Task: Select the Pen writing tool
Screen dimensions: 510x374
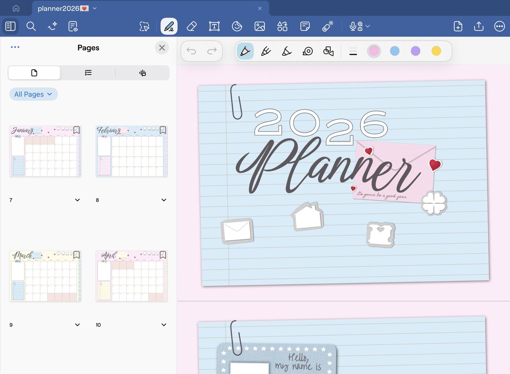Action: coord(169,26)
